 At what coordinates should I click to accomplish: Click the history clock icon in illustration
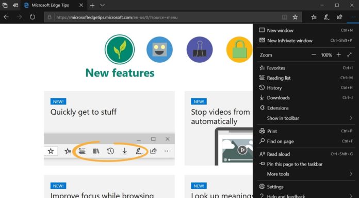[x=110, y=151]
